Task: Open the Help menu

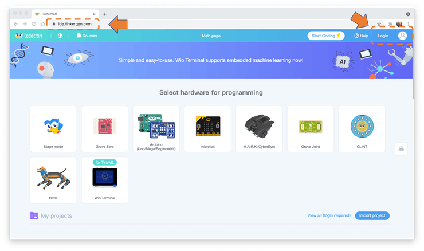Action: 362,36
